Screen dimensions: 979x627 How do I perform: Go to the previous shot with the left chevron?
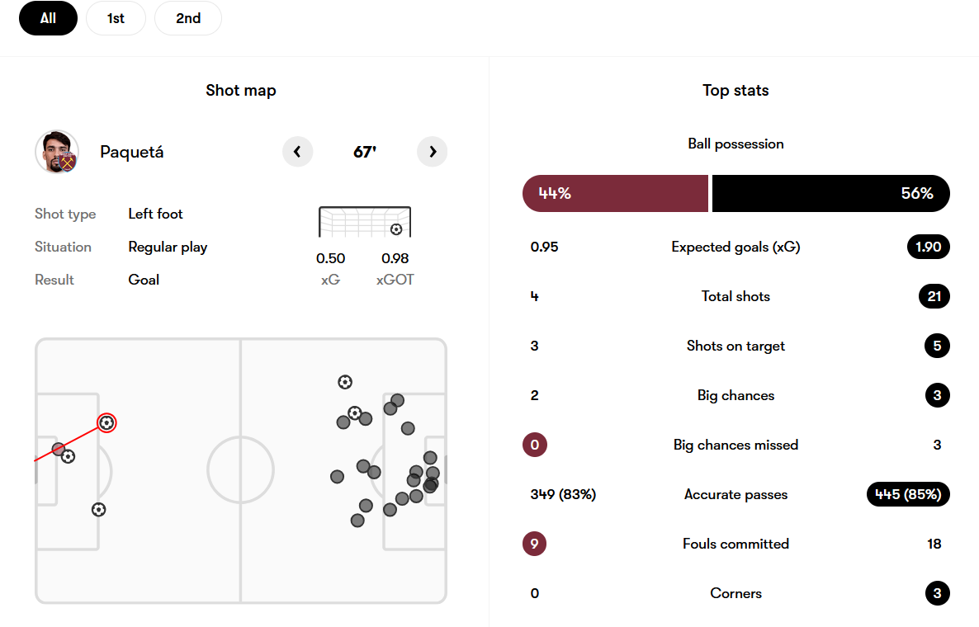298,152
